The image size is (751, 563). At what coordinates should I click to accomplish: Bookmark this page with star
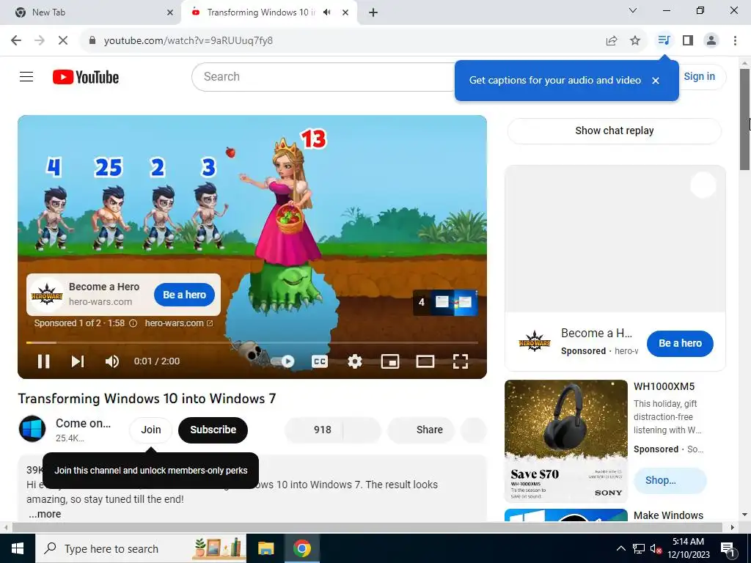tap(635, 41)
